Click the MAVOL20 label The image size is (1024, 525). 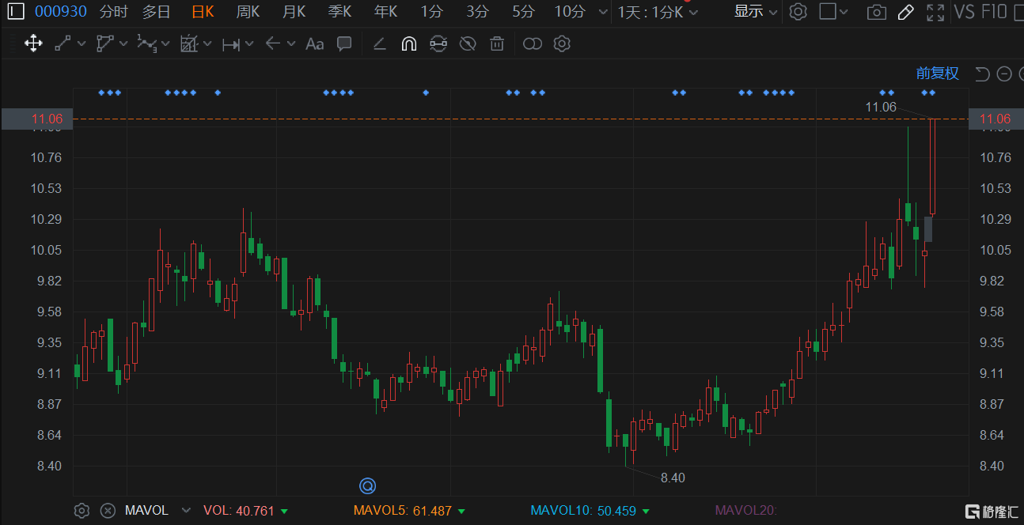746,511
